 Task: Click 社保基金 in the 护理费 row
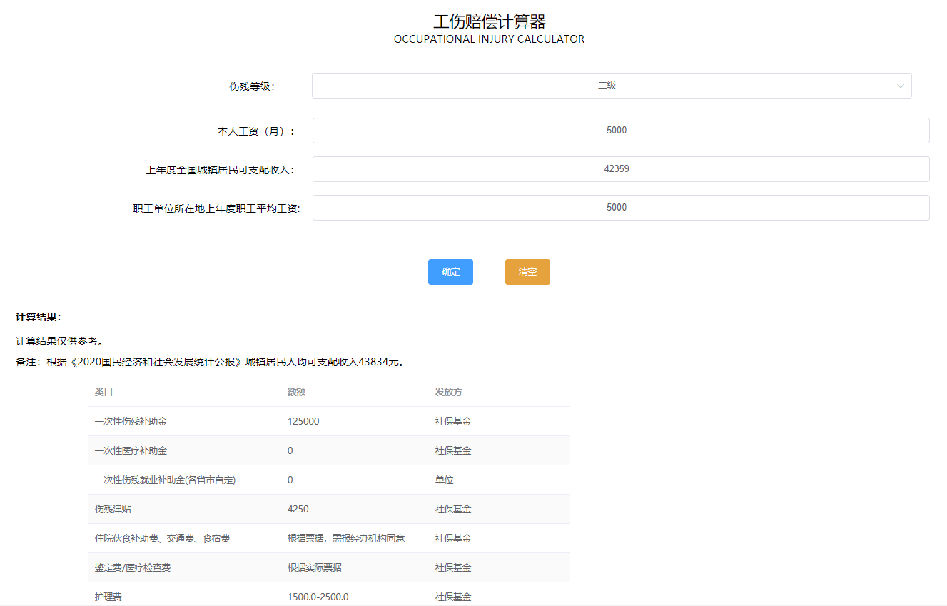pos(453,597)
